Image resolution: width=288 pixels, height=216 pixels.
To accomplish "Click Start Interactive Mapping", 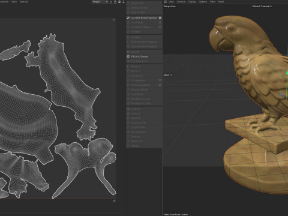I will tap(144, 42).
